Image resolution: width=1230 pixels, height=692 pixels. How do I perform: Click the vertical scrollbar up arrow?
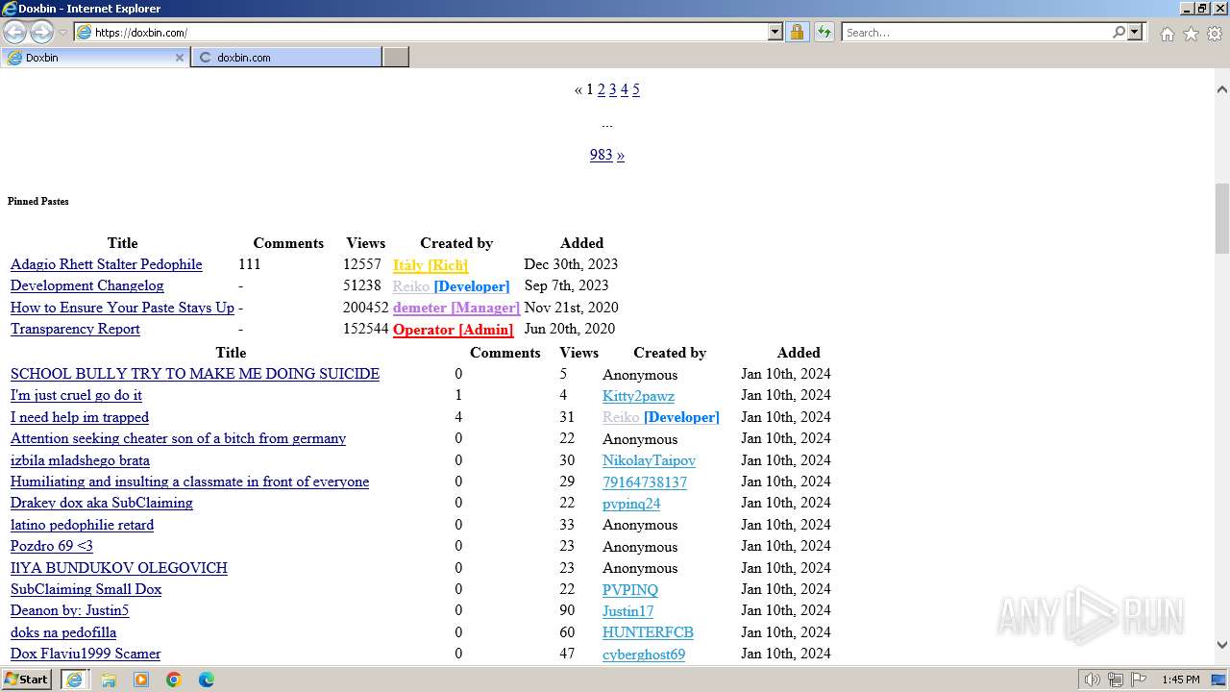click(x=1222, y=89)
